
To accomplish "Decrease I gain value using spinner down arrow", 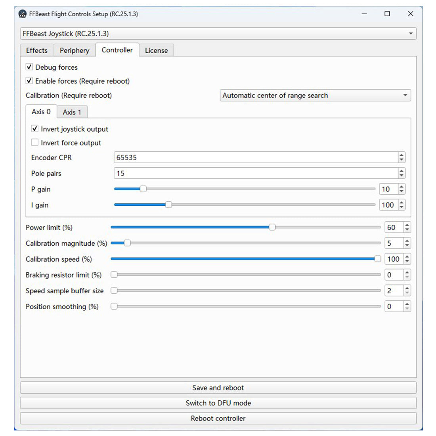I will [402, 207].
